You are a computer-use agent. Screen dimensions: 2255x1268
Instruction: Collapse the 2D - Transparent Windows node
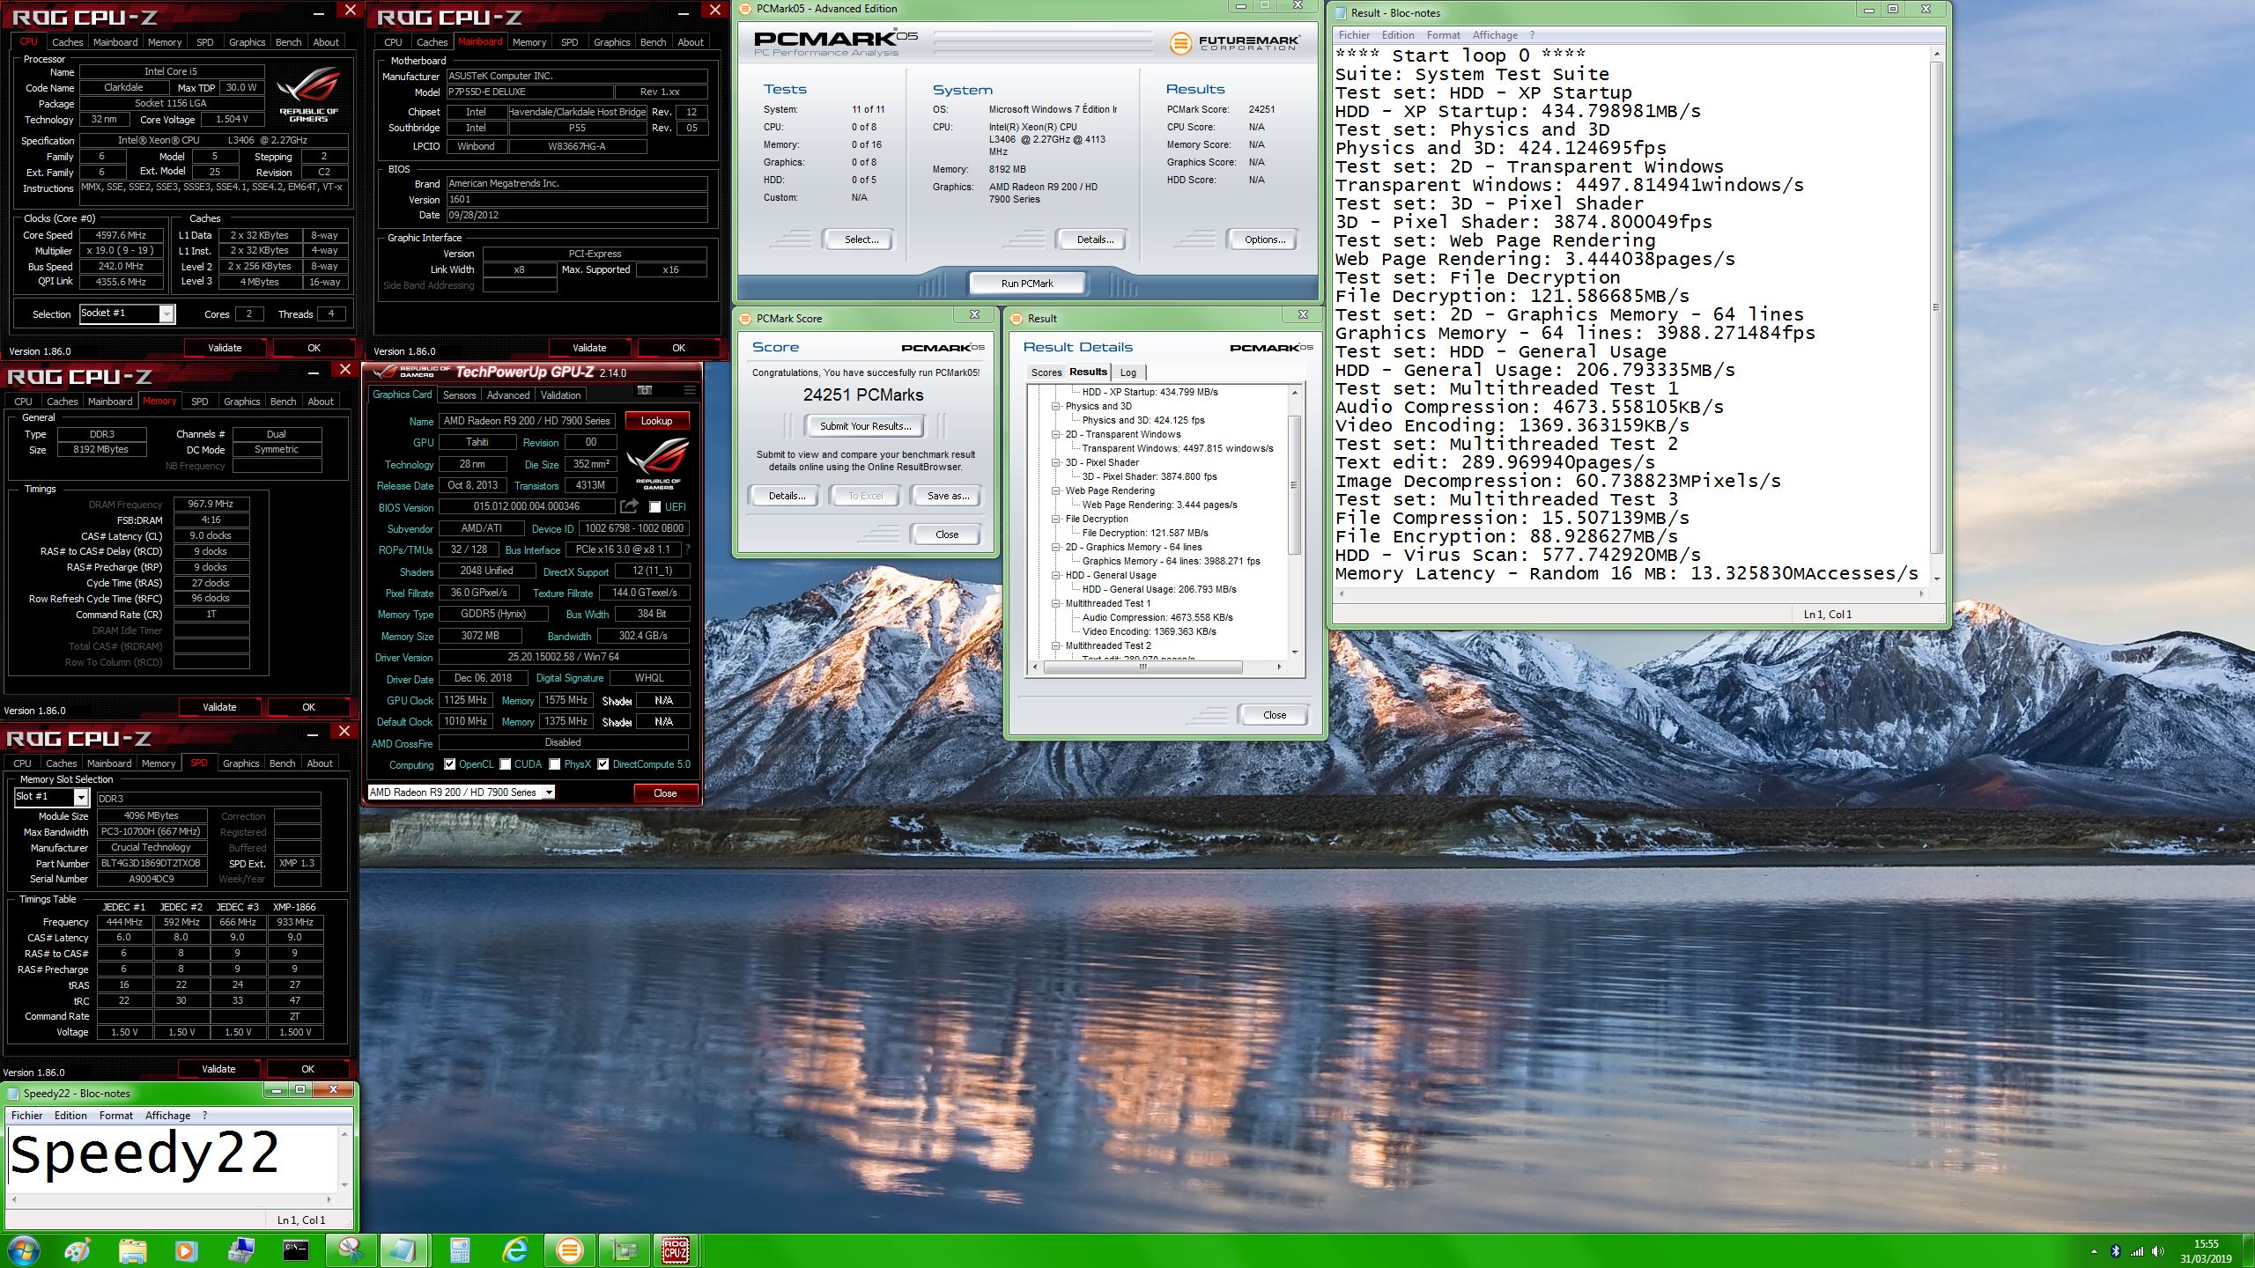pos(1055,434)
